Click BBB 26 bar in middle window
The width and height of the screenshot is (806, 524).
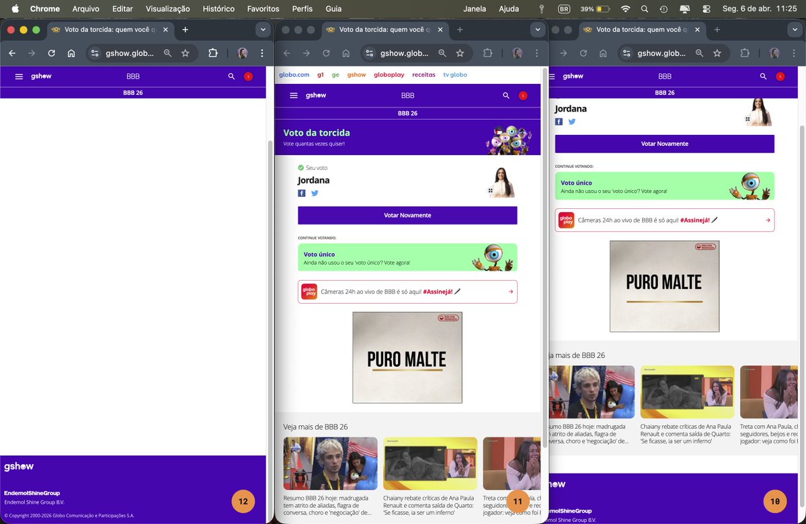pos(407,114)
